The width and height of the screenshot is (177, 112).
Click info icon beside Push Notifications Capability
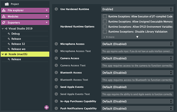(56, 109)
